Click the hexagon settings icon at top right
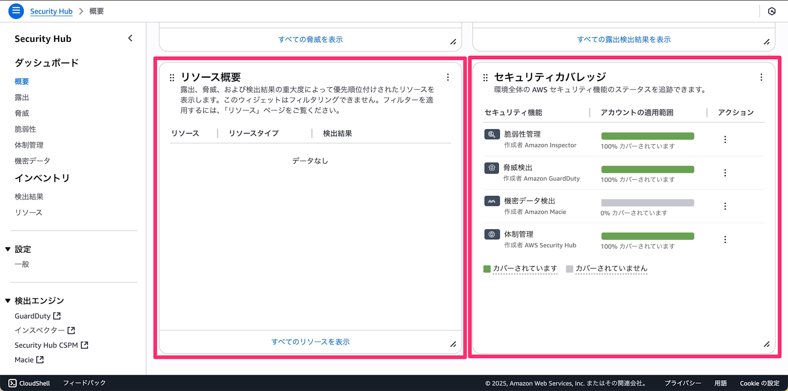The height and width of the screenshot is (391, 788). pos(772,11)
